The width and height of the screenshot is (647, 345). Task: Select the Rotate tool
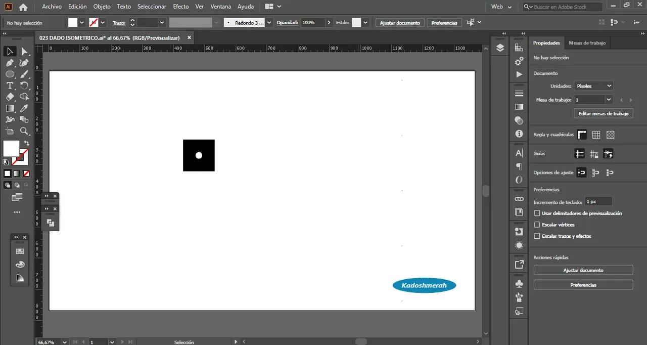pyautogui.click(x=24, y=85)
